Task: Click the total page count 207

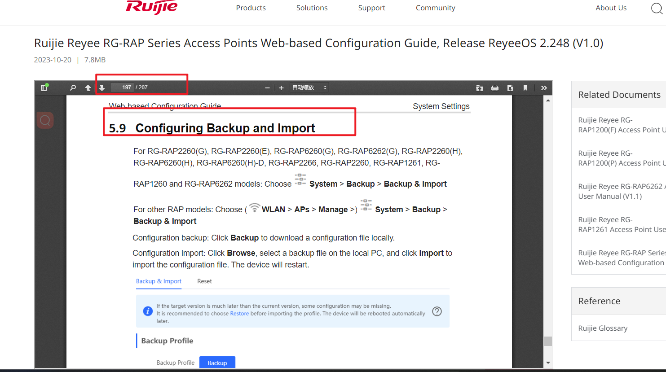Action: tap(143, 88)
